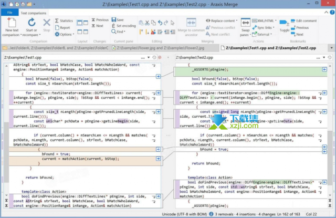
Task: Click the Cut scissors icon
Action: pyautogui.click(x=147, y=23)
